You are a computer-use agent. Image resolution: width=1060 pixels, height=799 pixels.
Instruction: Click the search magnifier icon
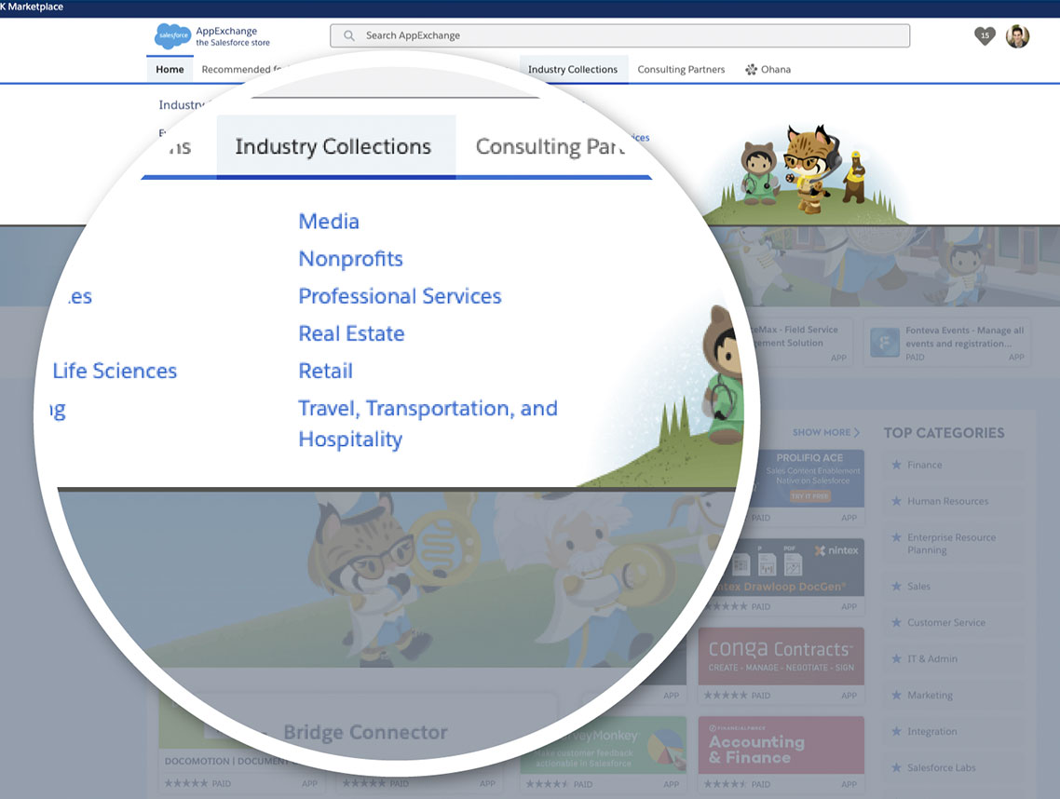coord(348,35)
